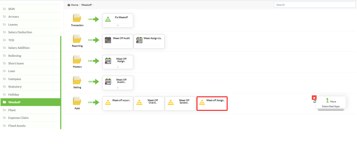Open the Fix Weekoff transaction tile

click(118, 21)
